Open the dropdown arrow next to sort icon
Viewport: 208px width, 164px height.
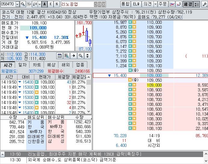tap(39, 4)
